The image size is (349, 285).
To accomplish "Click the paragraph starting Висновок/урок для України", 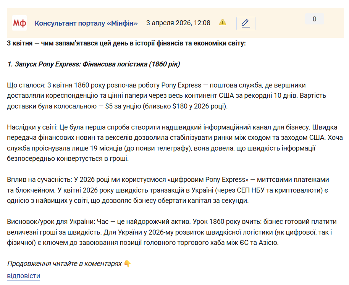I will pyautogui.click(x=171, y=232).
